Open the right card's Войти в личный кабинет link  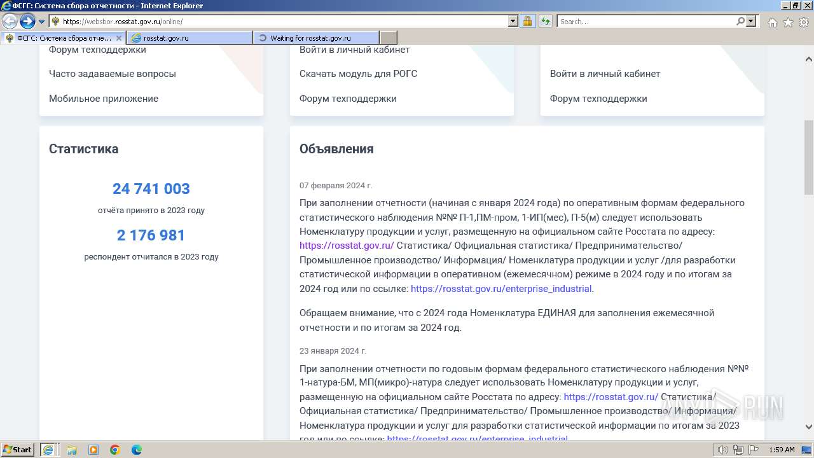coord(605,74)
